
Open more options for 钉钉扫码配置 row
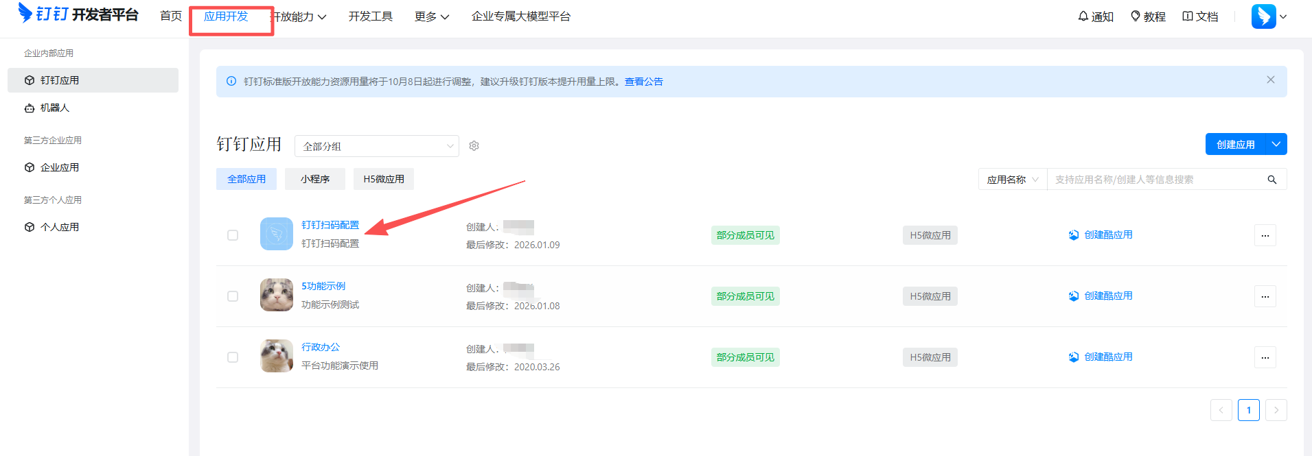tap(1265, 235)
